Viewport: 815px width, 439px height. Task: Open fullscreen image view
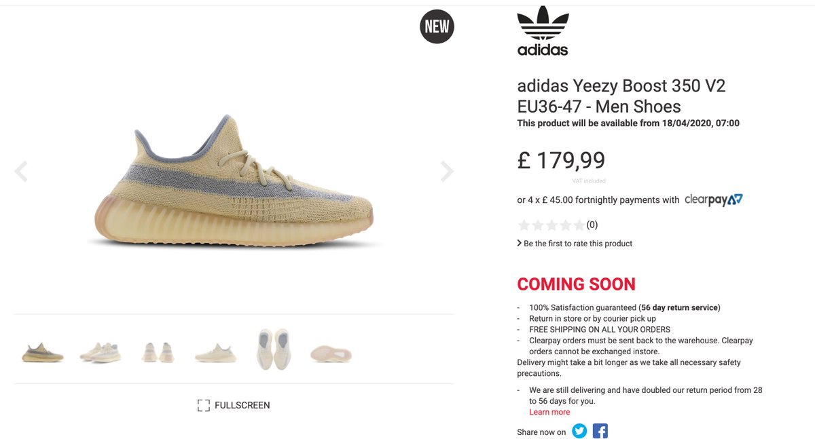pos(234,405)
